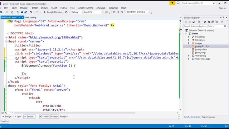229x129 pixels.
Task: Click Sync with Active Document icon in Solution Explorer
Action: (205, 22)
